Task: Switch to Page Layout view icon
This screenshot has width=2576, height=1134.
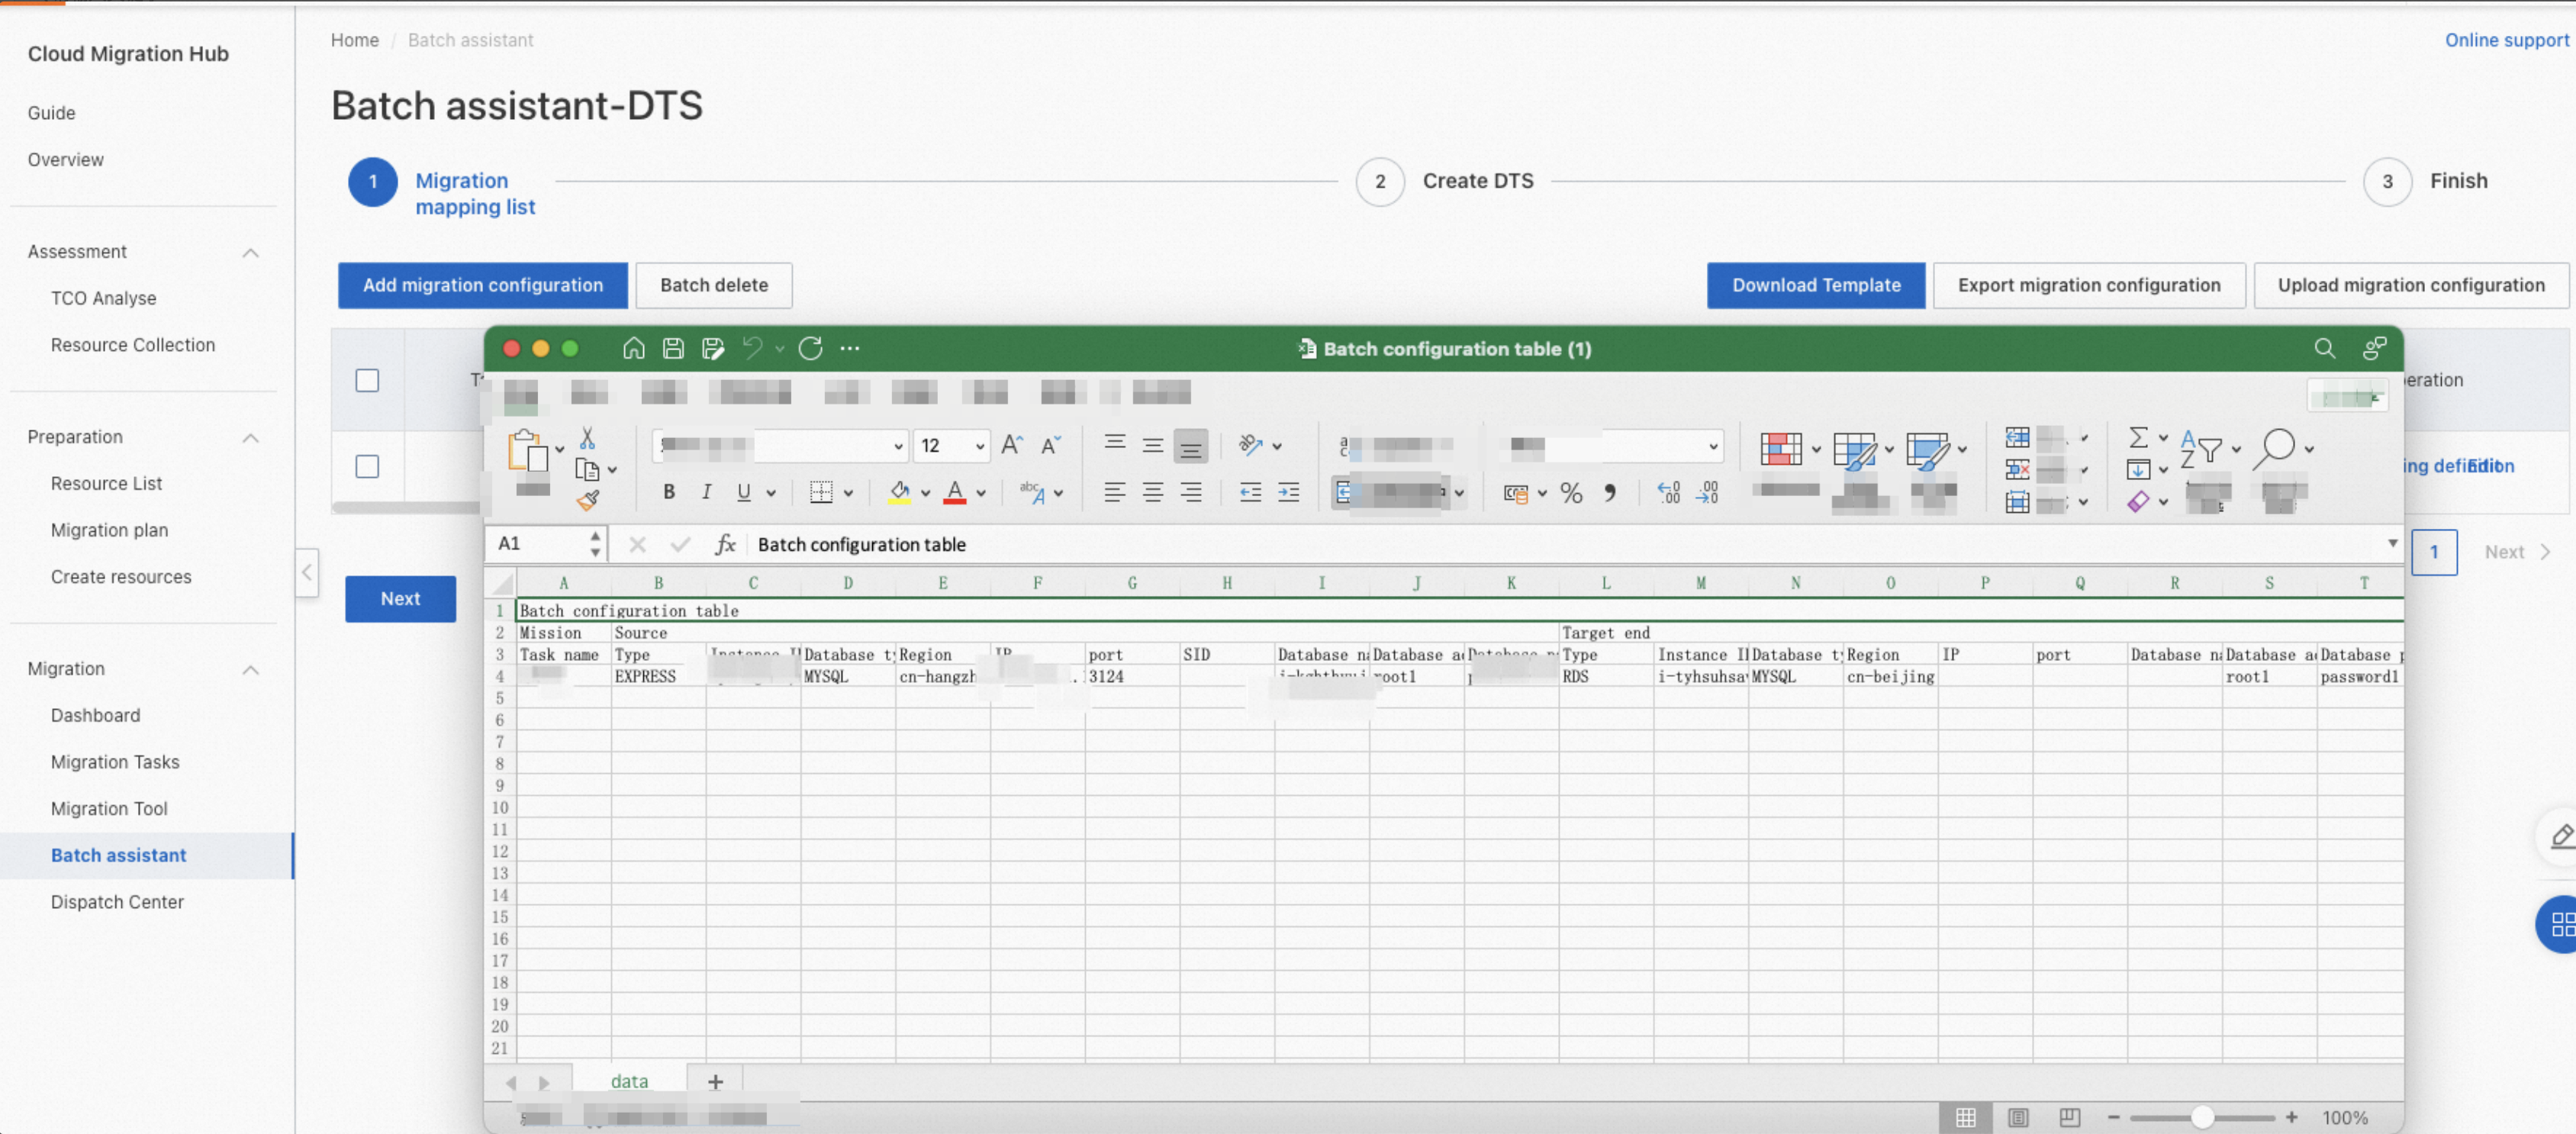Action: (2017, 1117)
